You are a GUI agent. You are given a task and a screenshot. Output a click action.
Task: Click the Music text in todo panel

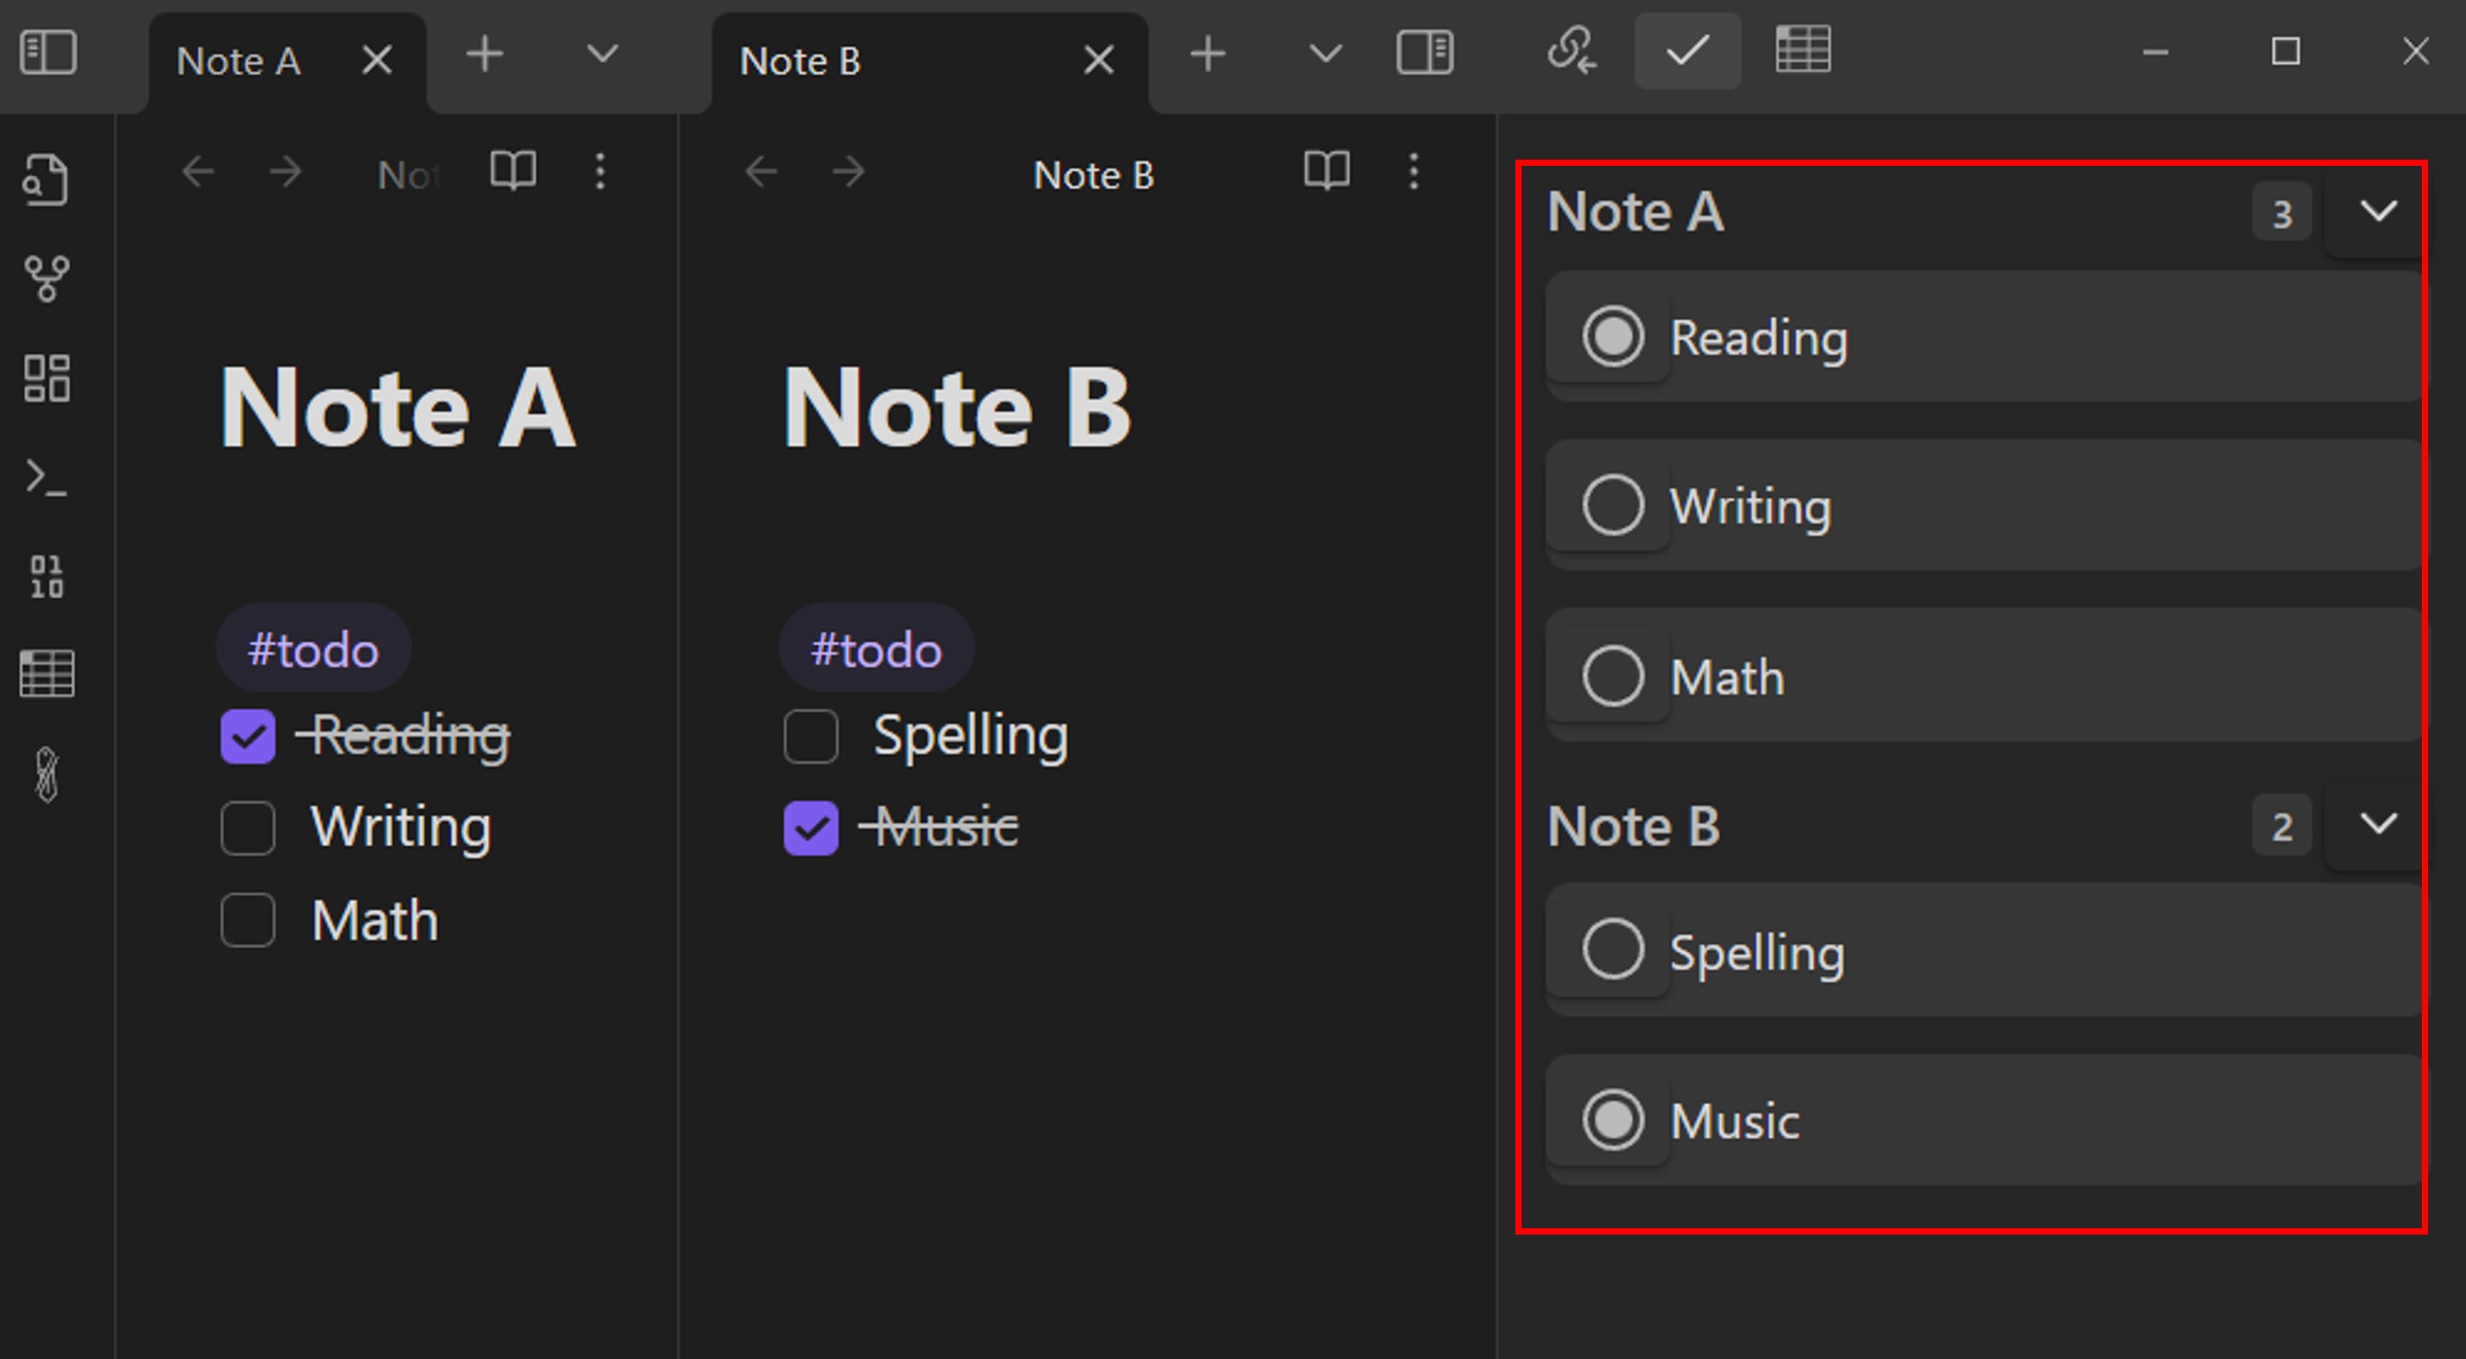point(1734,1122)
